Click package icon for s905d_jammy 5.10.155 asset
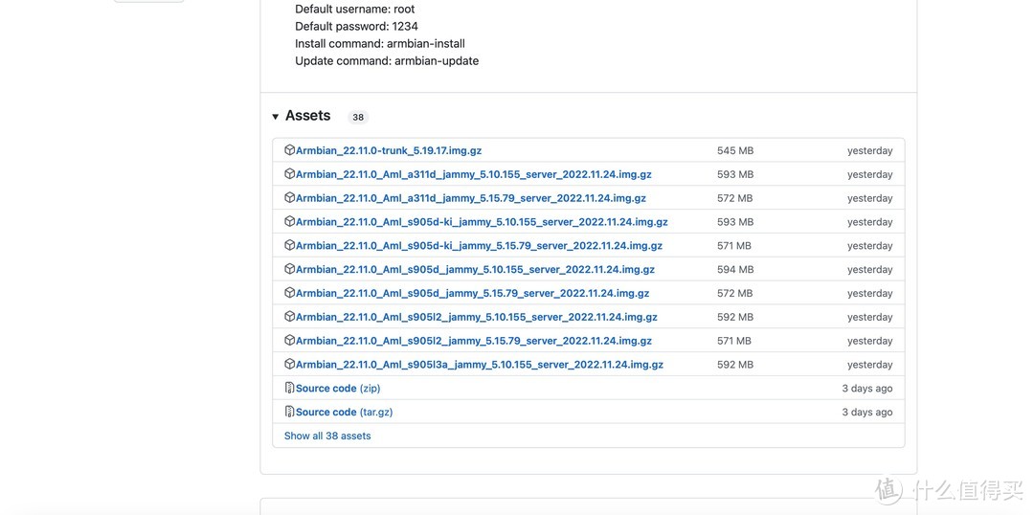 point(289,269)
